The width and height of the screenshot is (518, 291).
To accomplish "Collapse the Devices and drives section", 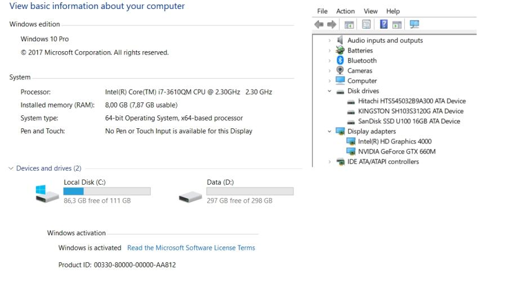I will [x=11, y=168].
